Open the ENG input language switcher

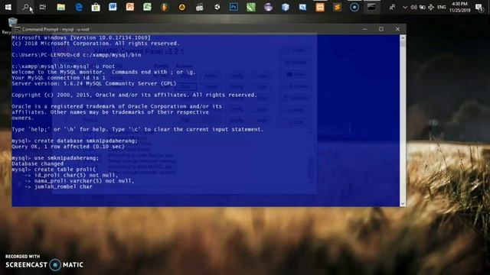coord(441,7)
